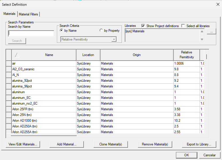Select [sys] Materials in Libraries list
Image resolution: width=222 pixels, height=160 pixels.
pyautogui.click(x=135, y=31)
